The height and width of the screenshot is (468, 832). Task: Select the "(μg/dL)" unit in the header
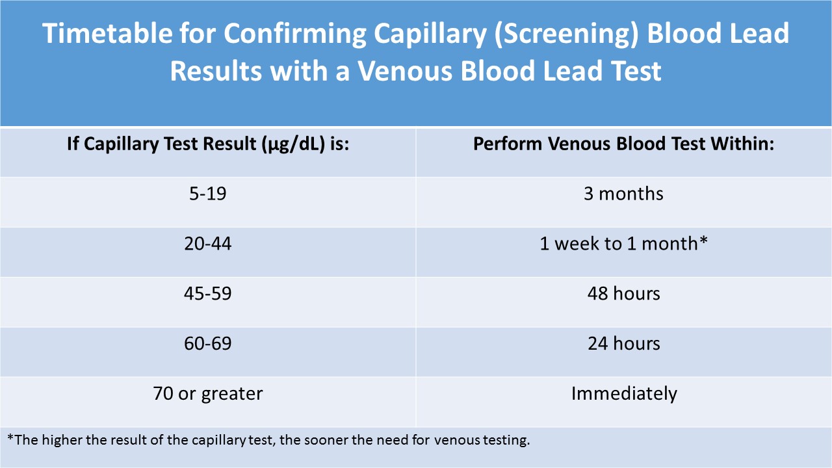[294, 144]
